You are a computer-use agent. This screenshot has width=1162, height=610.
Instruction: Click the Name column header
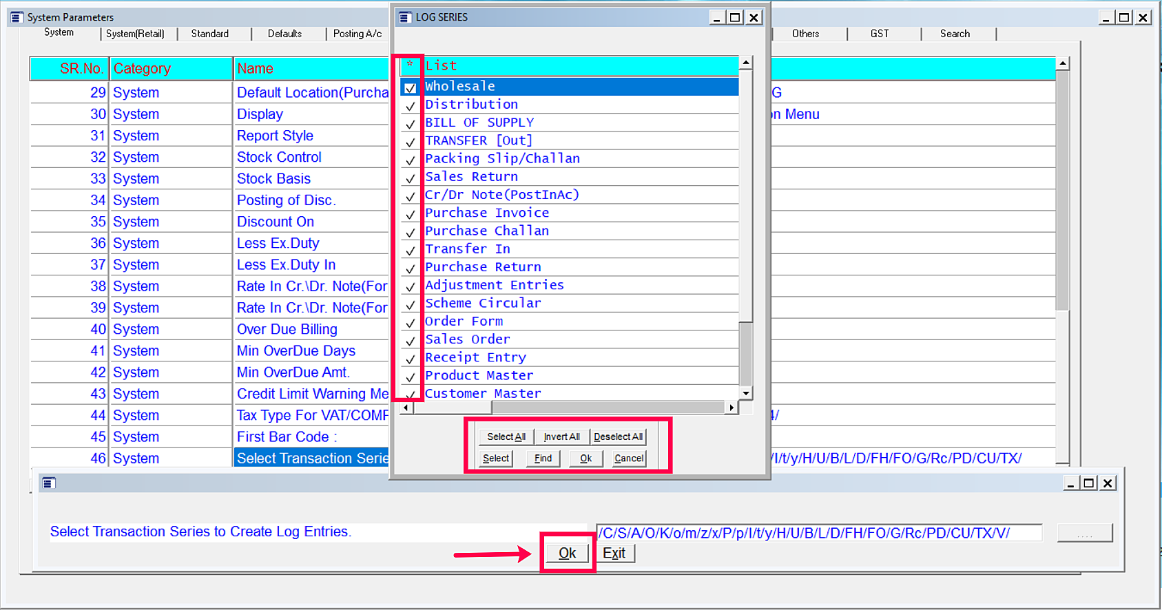311,68
